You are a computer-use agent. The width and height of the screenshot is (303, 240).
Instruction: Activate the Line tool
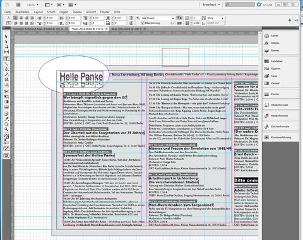pos(6,64)
